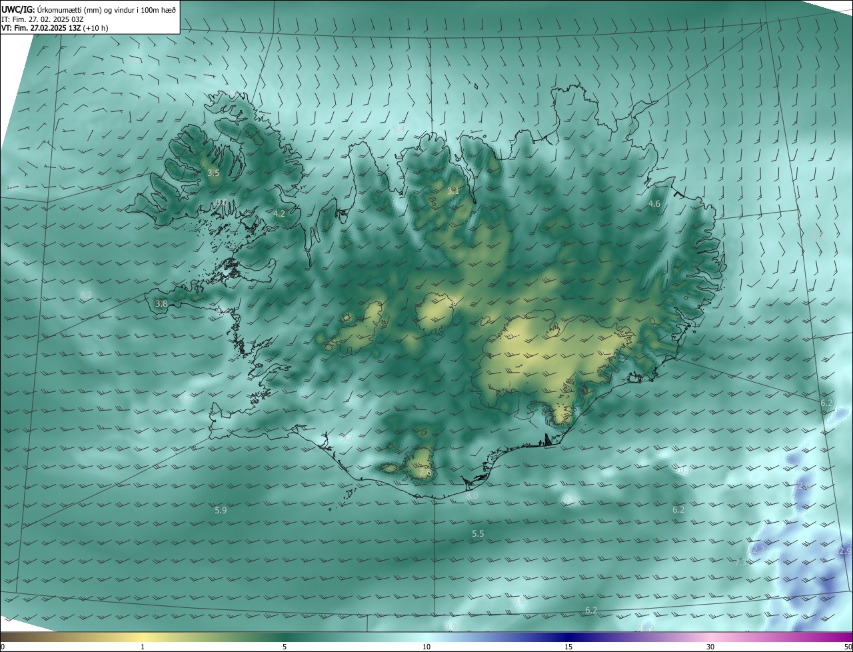Click the 30 tick label on the color scale
The width and height of the screenshot is (853, 652).
pyautogui.click(x=710, y=647)
